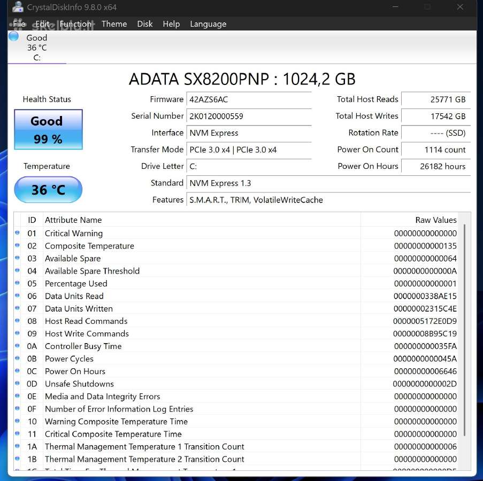
Task: Click the Good 99 % health status button
Action: (x=48, y=129)
